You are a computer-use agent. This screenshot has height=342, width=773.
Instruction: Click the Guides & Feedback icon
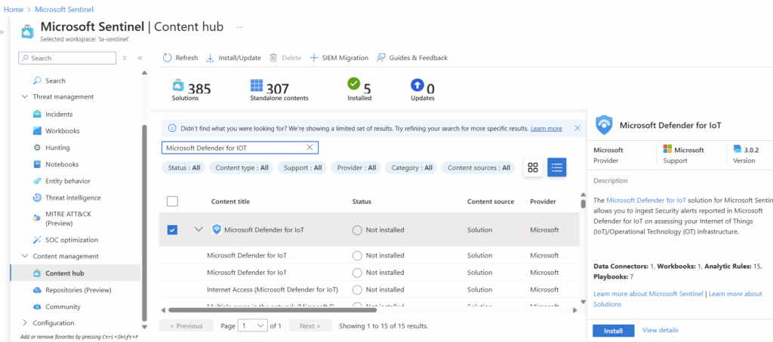(380, 57)
